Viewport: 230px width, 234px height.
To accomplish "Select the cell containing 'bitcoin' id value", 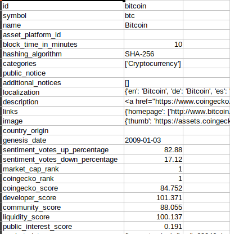I will click(154, 6).
